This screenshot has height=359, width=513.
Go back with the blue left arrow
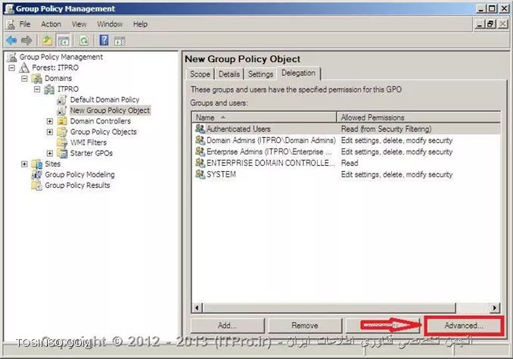pos(11,41)
